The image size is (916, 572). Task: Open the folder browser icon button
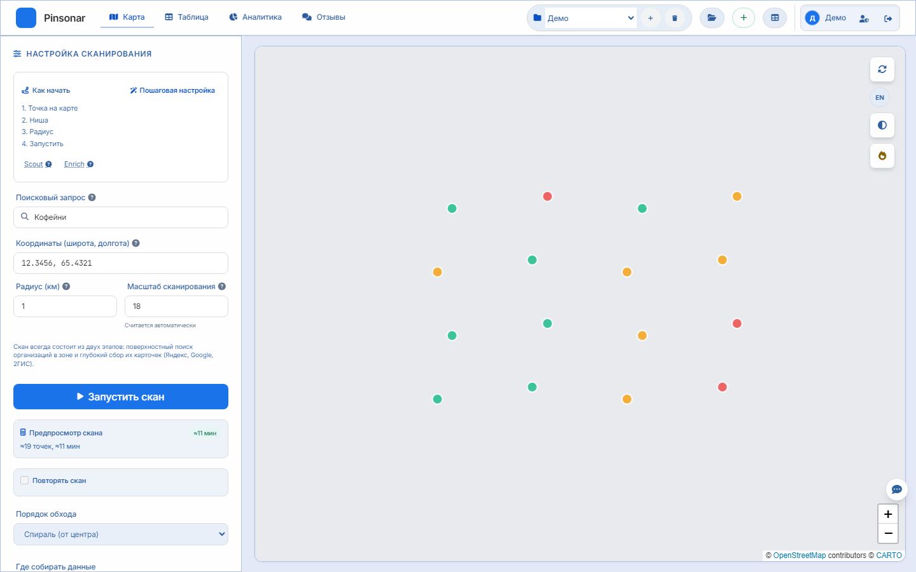(x=712, y=18)
